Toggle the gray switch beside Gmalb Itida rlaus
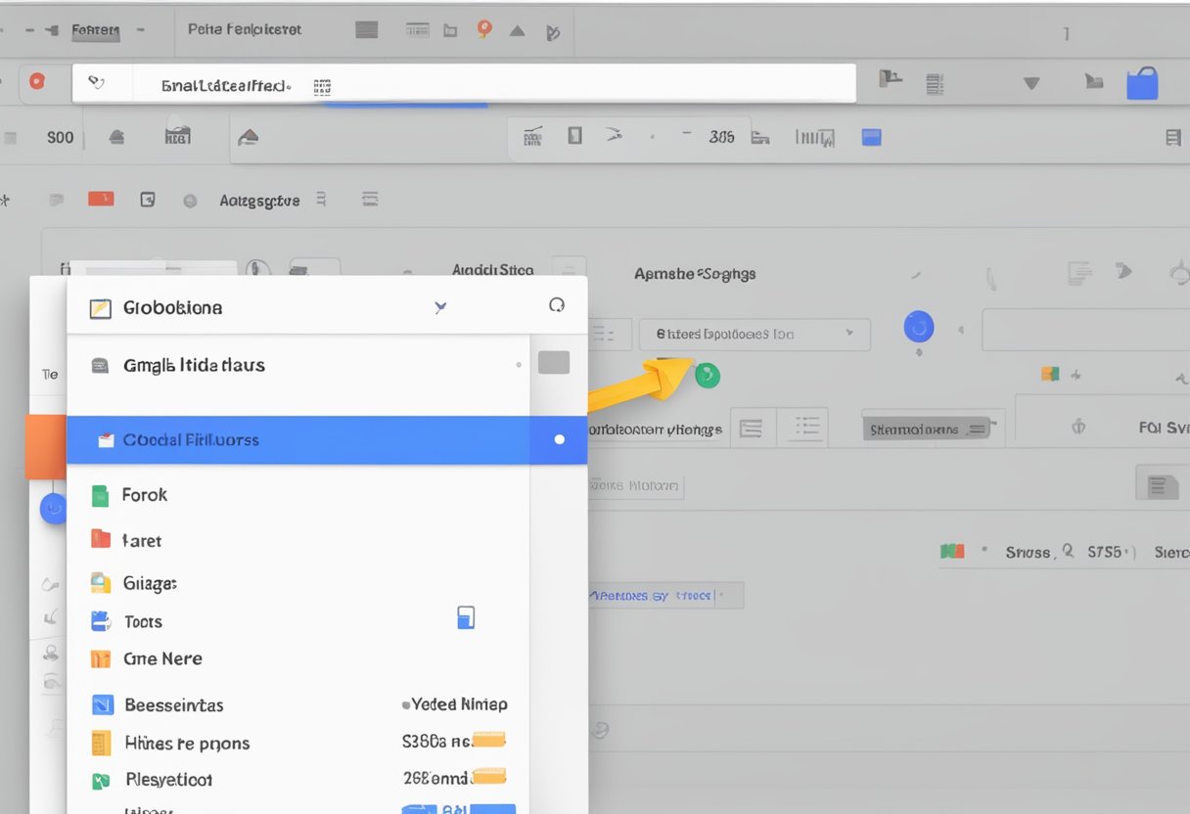1190x814 pixels. click(553, 363)
